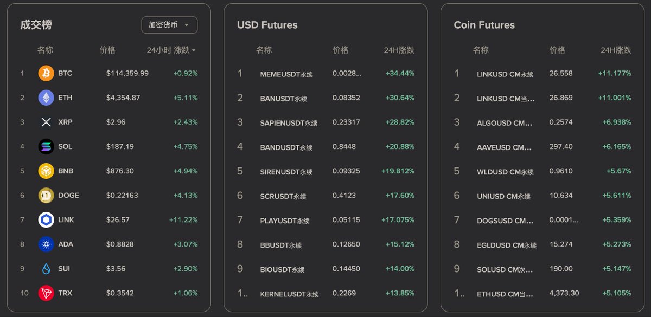Select the Dogecoin DOGE icon

point(46,195)
